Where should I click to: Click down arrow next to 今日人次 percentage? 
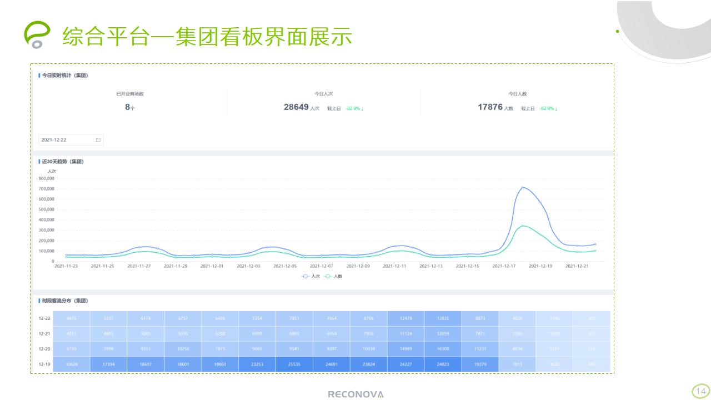click(x=362, y=109)
